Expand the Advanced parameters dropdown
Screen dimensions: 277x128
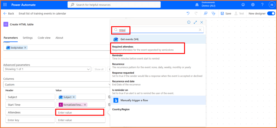coord(47,69)
